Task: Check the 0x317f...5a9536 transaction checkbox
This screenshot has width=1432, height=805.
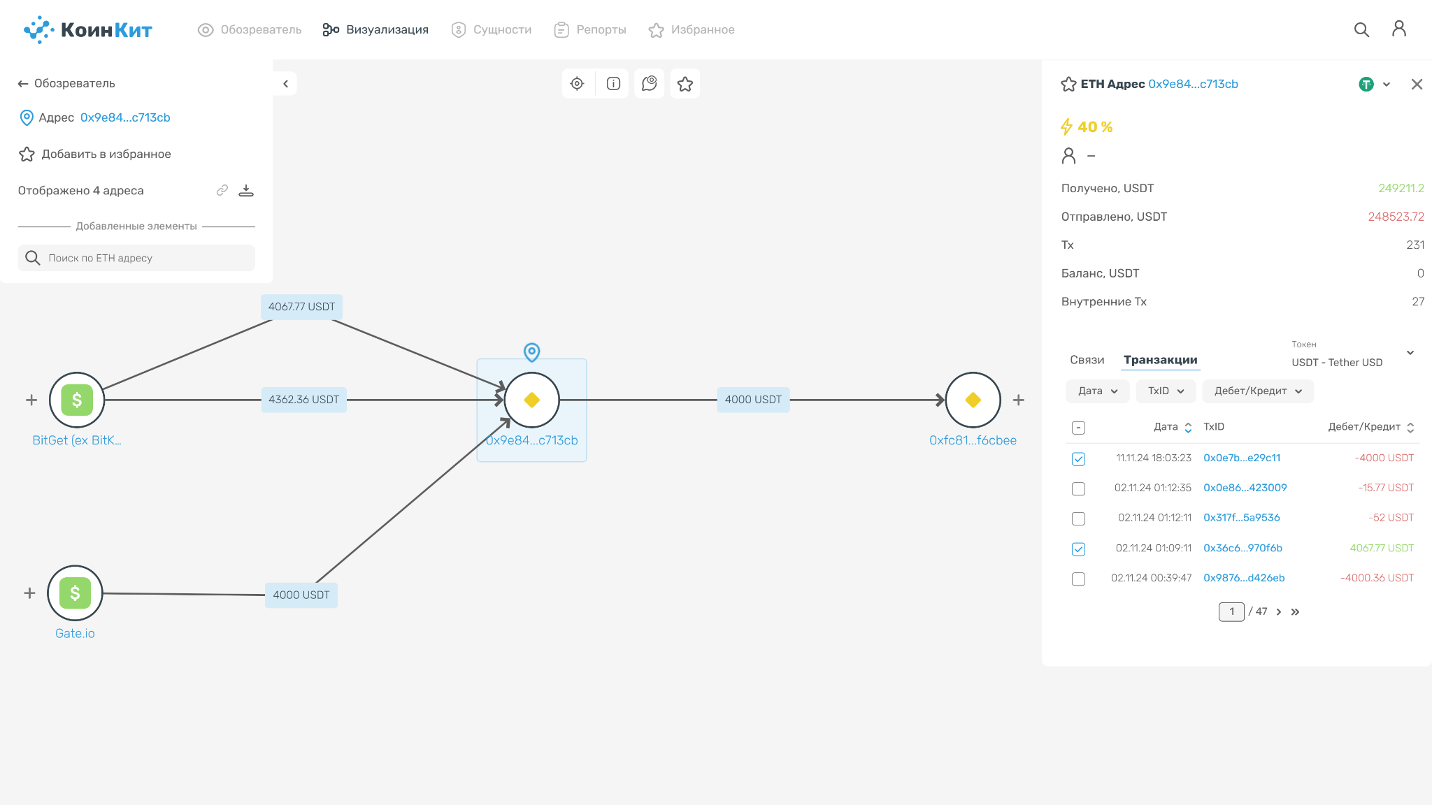Action: pos(1078,518)
